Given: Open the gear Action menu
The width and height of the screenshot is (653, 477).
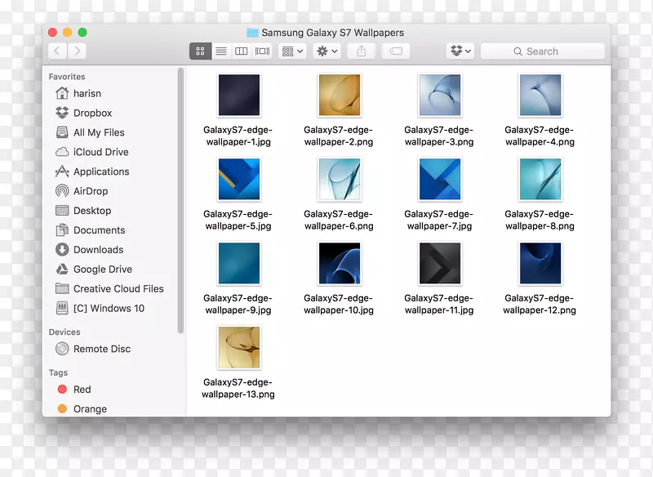Looking at the screenshot, I should tap(326, 51).
